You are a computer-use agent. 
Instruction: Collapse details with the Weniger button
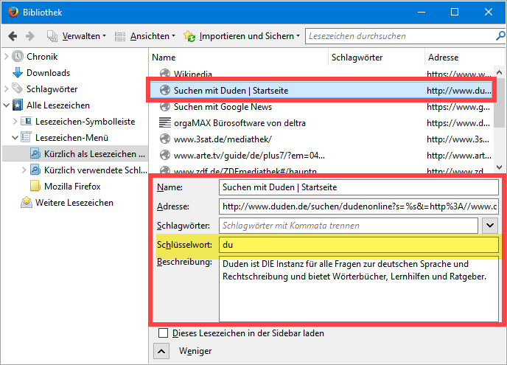(161, 351)
